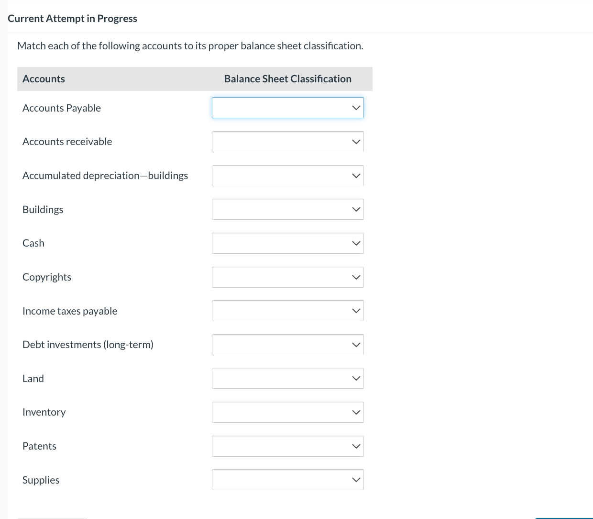Click the Income taxes payable label
Viewport: 593px width, 519px height.
point(70,311)
